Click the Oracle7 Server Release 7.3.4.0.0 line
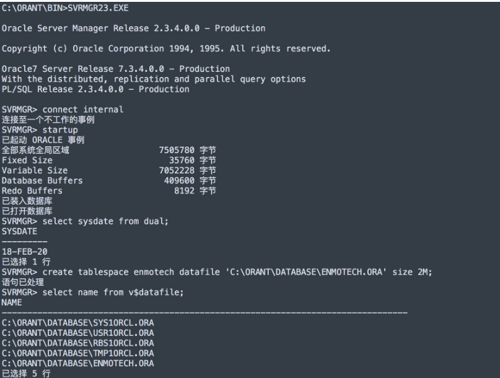The image size is (500, 378). tap(116, 68)
